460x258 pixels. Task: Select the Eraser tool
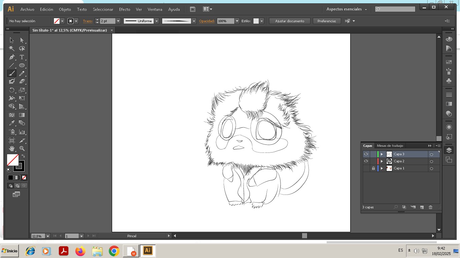point(22,81)
